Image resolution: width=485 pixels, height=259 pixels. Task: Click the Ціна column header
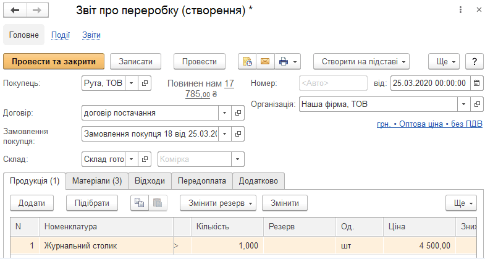pyautogui.click(x=419, y=227)
